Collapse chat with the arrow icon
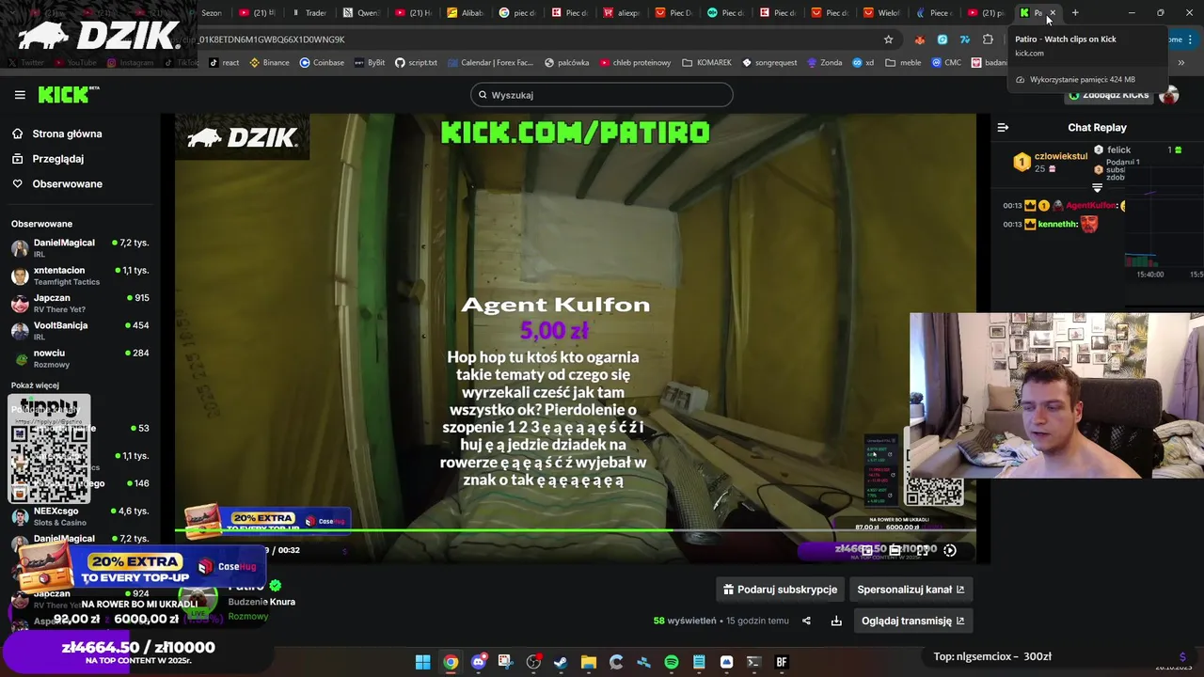 pyautogui.click(x=1003, y=127)
